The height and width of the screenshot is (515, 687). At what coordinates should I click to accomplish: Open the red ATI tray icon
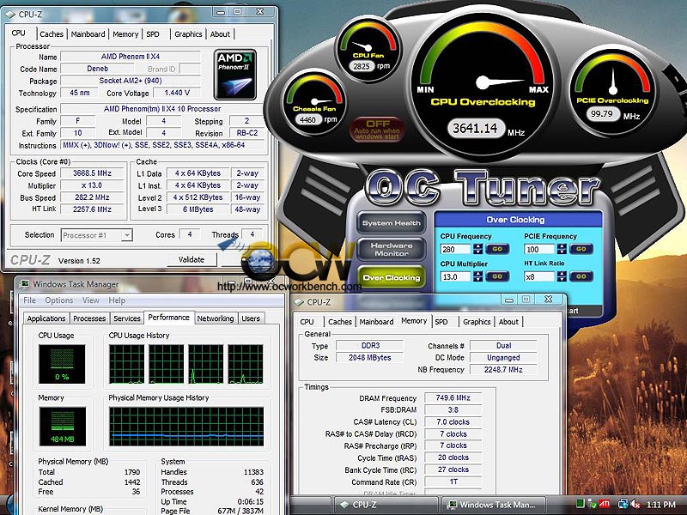point(605,504)
